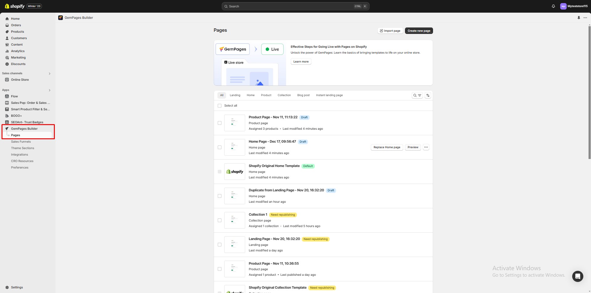Expand the Apps section chevron

click(49, 90)
